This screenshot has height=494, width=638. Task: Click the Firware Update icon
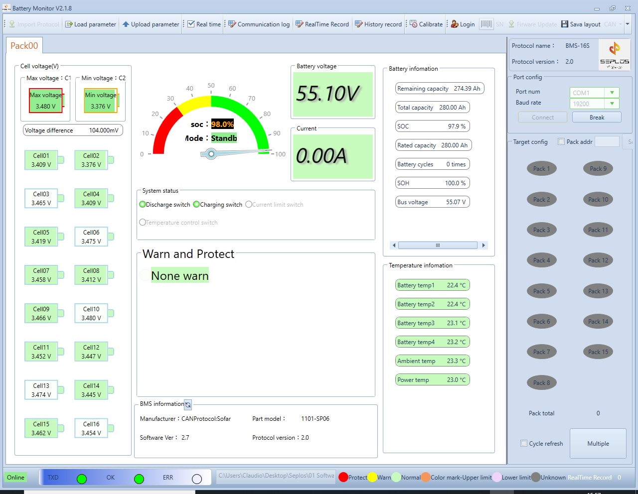tap(511, 24)
